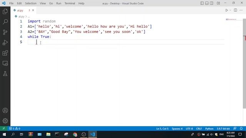The image size is (246, 138).
Task: Open the remote window indicator
Action: tap(3, 128)
